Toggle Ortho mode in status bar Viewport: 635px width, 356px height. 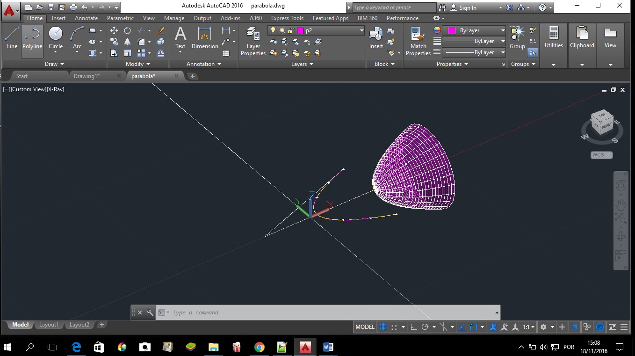click(x=414, y=327)
